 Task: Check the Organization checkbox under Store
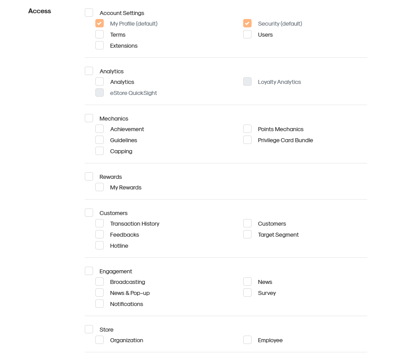pos(99,340)
